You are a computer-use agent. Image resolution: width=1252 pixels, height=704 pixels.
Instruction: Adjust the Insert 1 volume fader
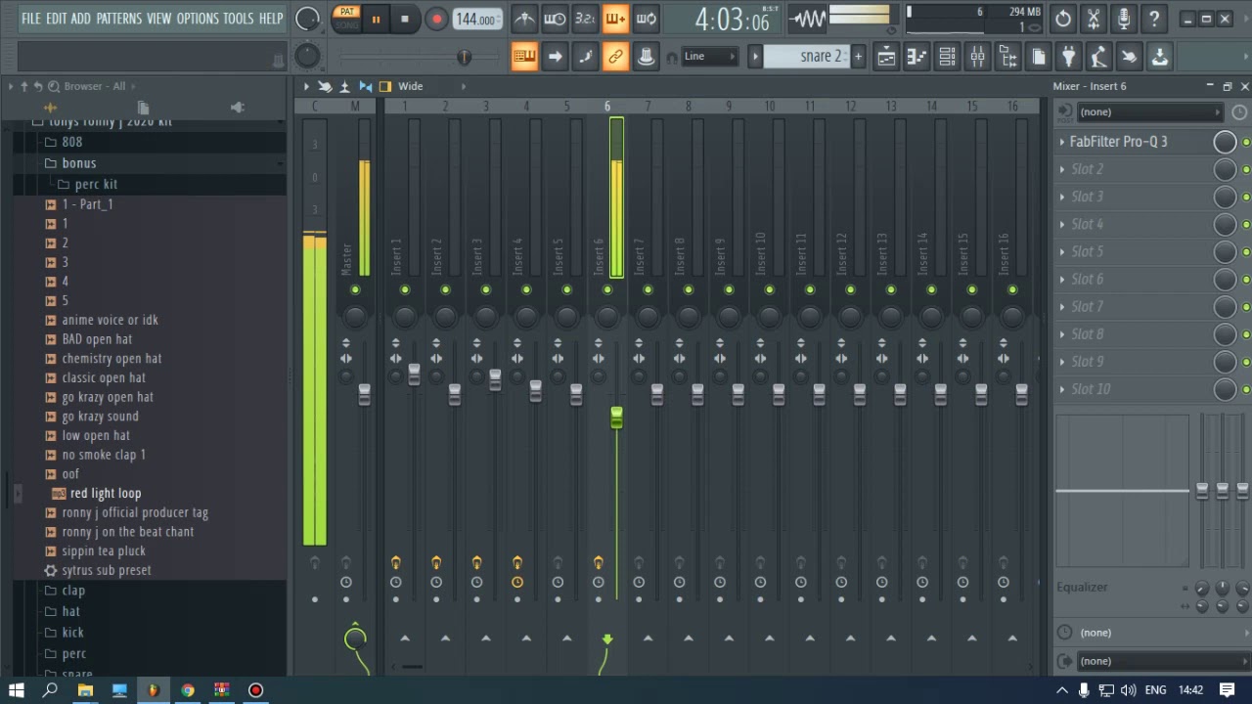coord(414,374)
